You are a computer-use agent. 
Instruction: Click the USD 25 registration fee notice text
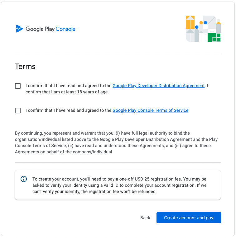(119, 185)
